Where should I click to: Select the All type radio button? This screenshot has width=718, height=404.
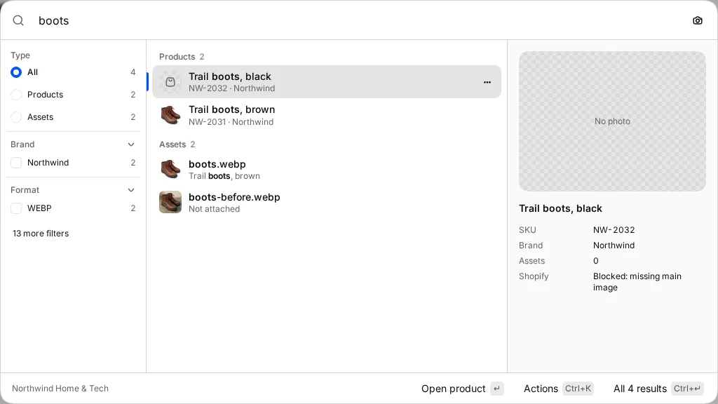point(16,72)
